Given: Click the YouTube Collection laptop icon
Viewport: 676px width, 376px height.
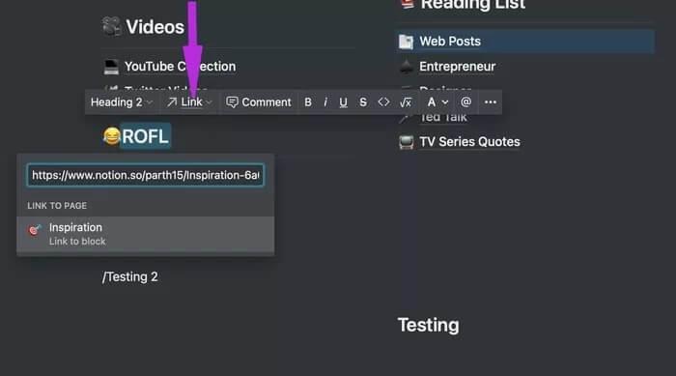Looking at the screenshot, I should point(111,67).
